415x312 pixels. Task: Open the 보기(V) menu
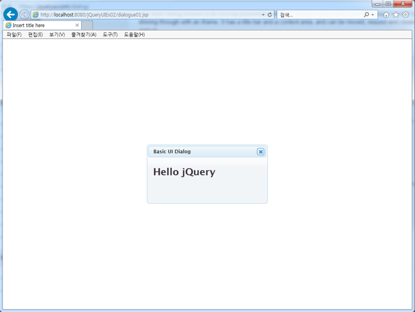57,35
